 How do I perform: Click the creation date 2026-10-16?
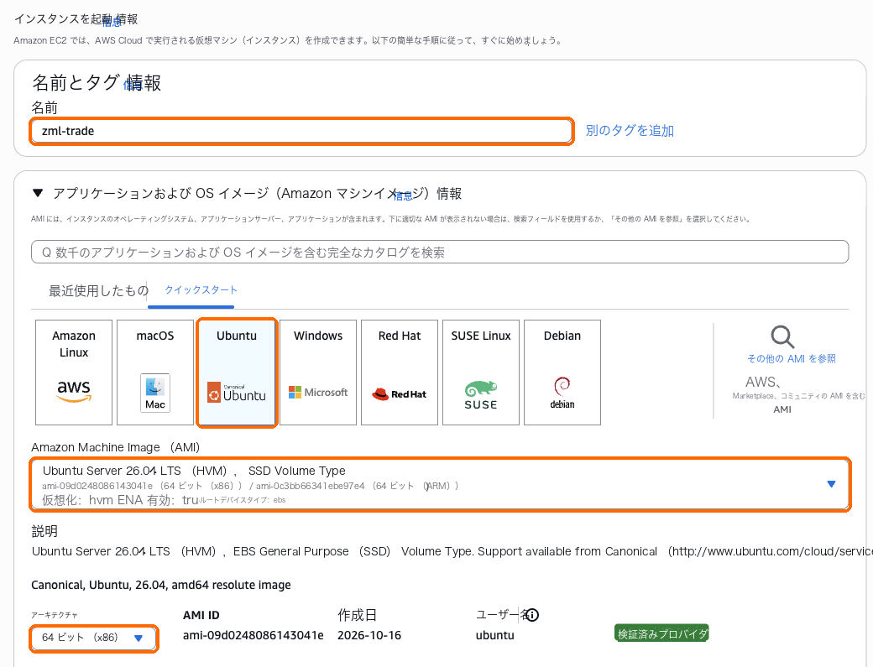coord(369,635)
